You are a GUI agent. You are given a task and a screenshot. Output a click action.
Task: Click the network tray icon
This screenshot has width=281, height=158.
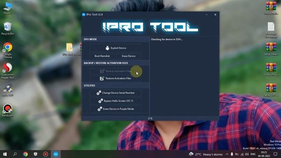(242, 154)
